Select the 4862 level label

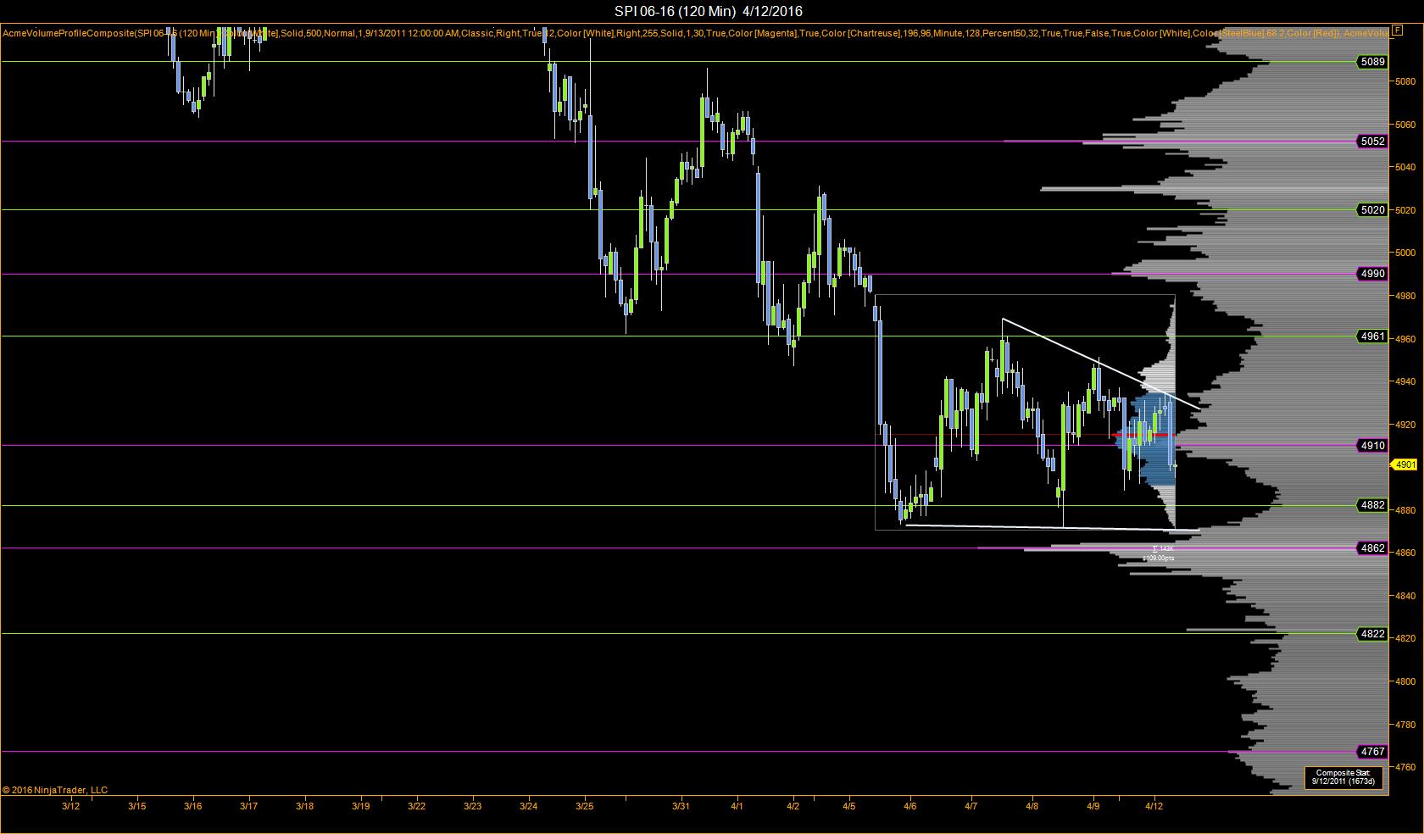pyautogui.click(x=1372, y=548)
